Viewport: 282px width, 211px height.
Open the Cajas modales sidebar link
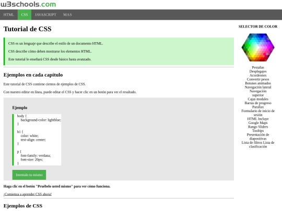click(x=258, y=99)
